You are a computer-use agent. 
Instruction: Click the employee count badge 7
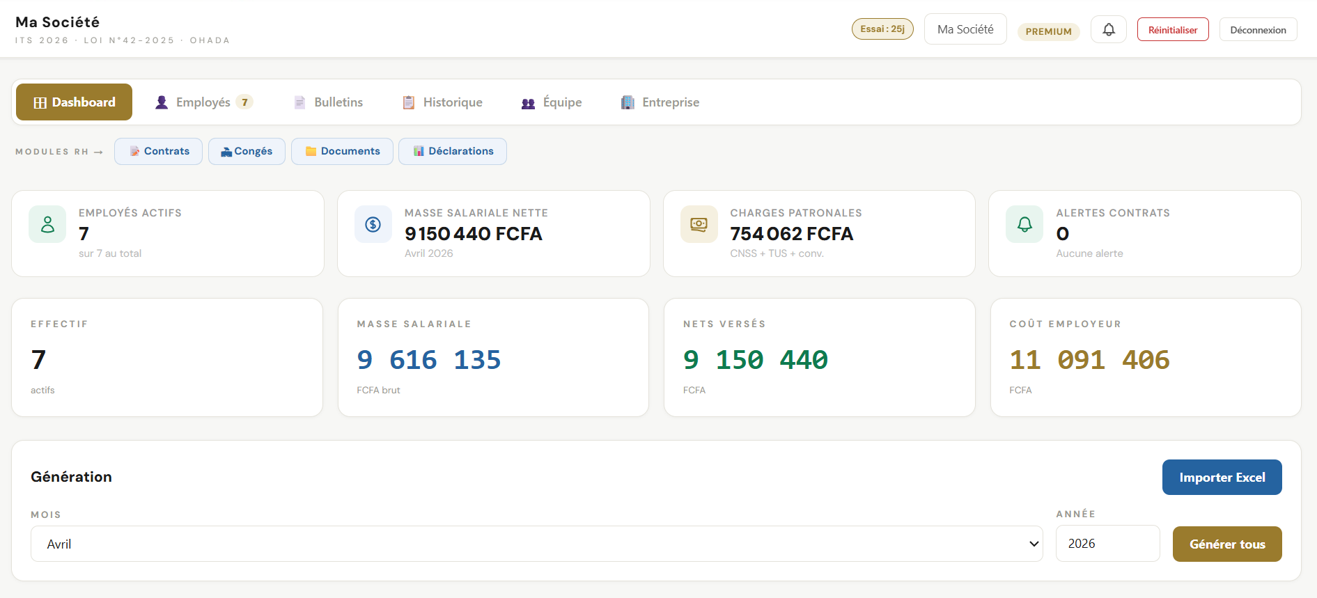pyautogui.click(x=244, y=102)
